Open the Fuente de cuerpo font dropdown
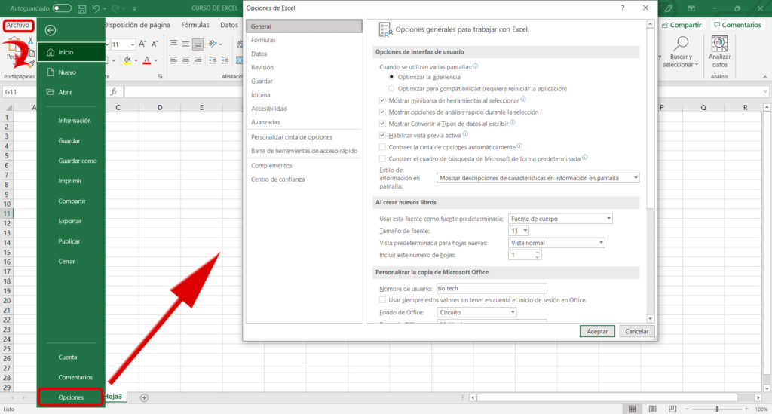This screenshot has width=772, height=414. pos(560,219)
